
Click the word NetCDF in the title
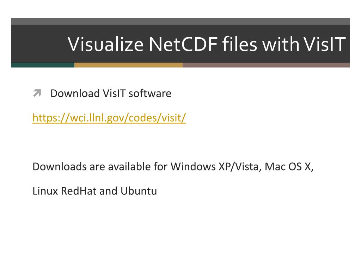[183, 44]
